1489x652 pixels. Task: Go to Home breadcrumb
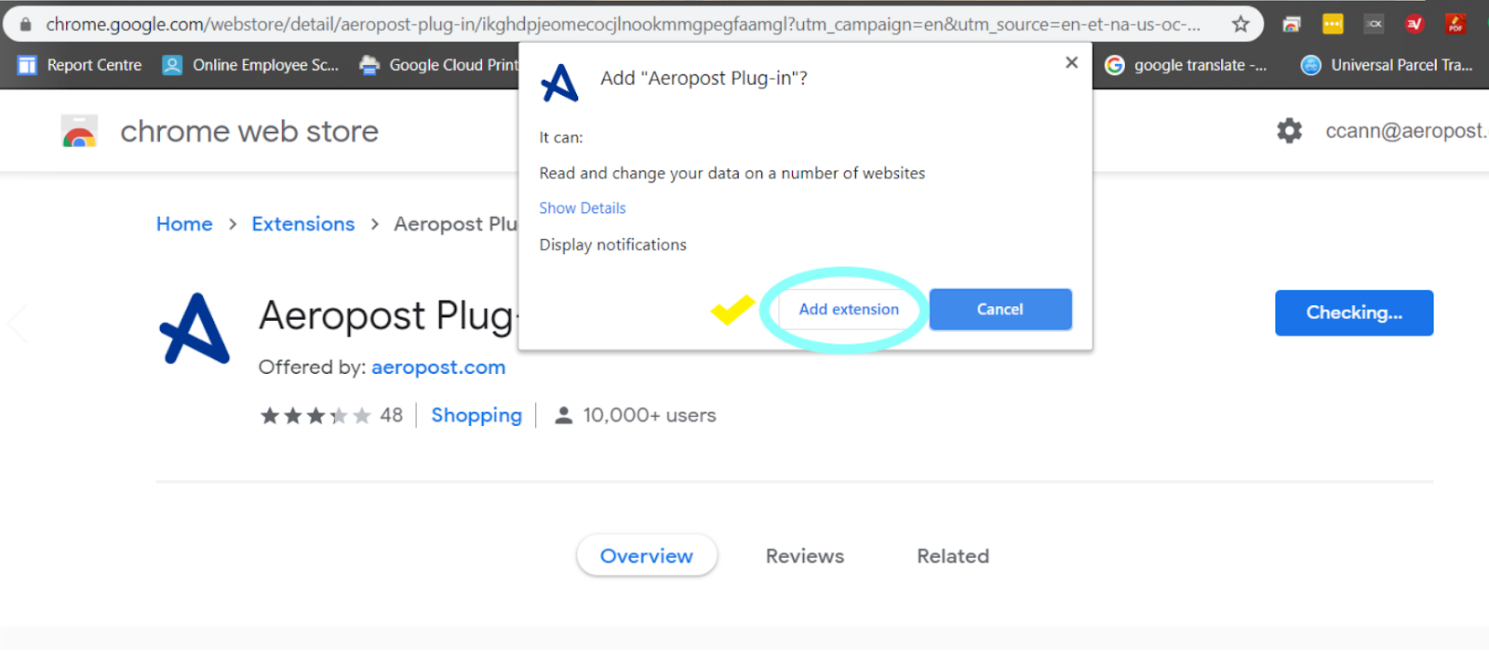[184, 224]
